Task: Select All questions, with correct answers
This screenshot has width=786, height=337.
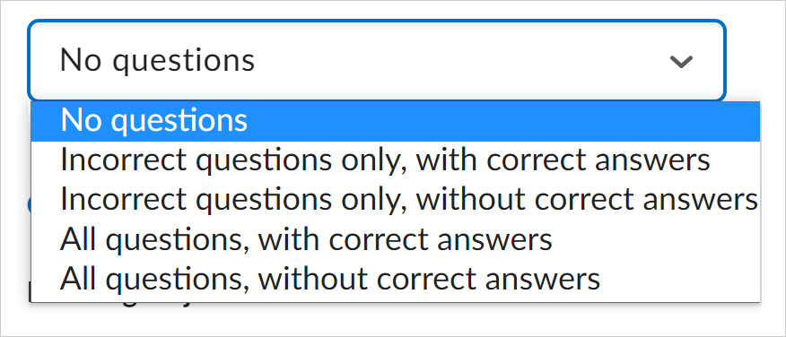Action: click(396, 240)
